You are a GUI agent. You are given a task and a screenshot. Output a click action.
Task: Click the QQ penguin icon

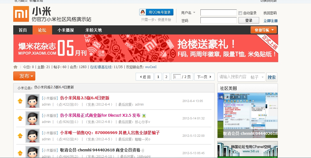(x=143, y=12)
